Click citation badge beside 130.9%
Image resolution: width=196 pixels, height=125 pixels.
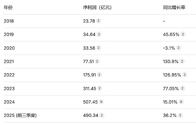(182, 61)
